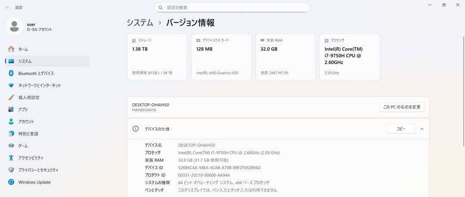This screenshot has width=465, height=197.
Task: Click the Windows Update sync icon
Action: coord(11,182)
